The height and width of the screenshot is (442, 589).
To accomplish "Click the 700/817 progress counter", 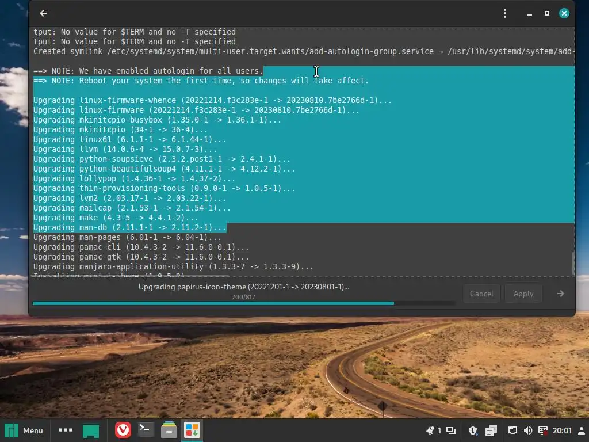I will click(243, 297).
